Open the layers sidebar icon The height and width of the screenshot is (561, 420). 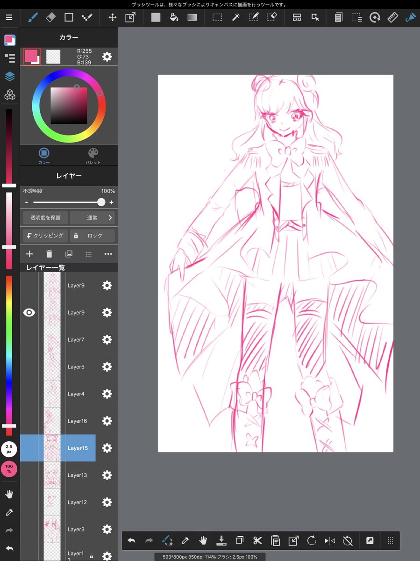tap(10, 76)
